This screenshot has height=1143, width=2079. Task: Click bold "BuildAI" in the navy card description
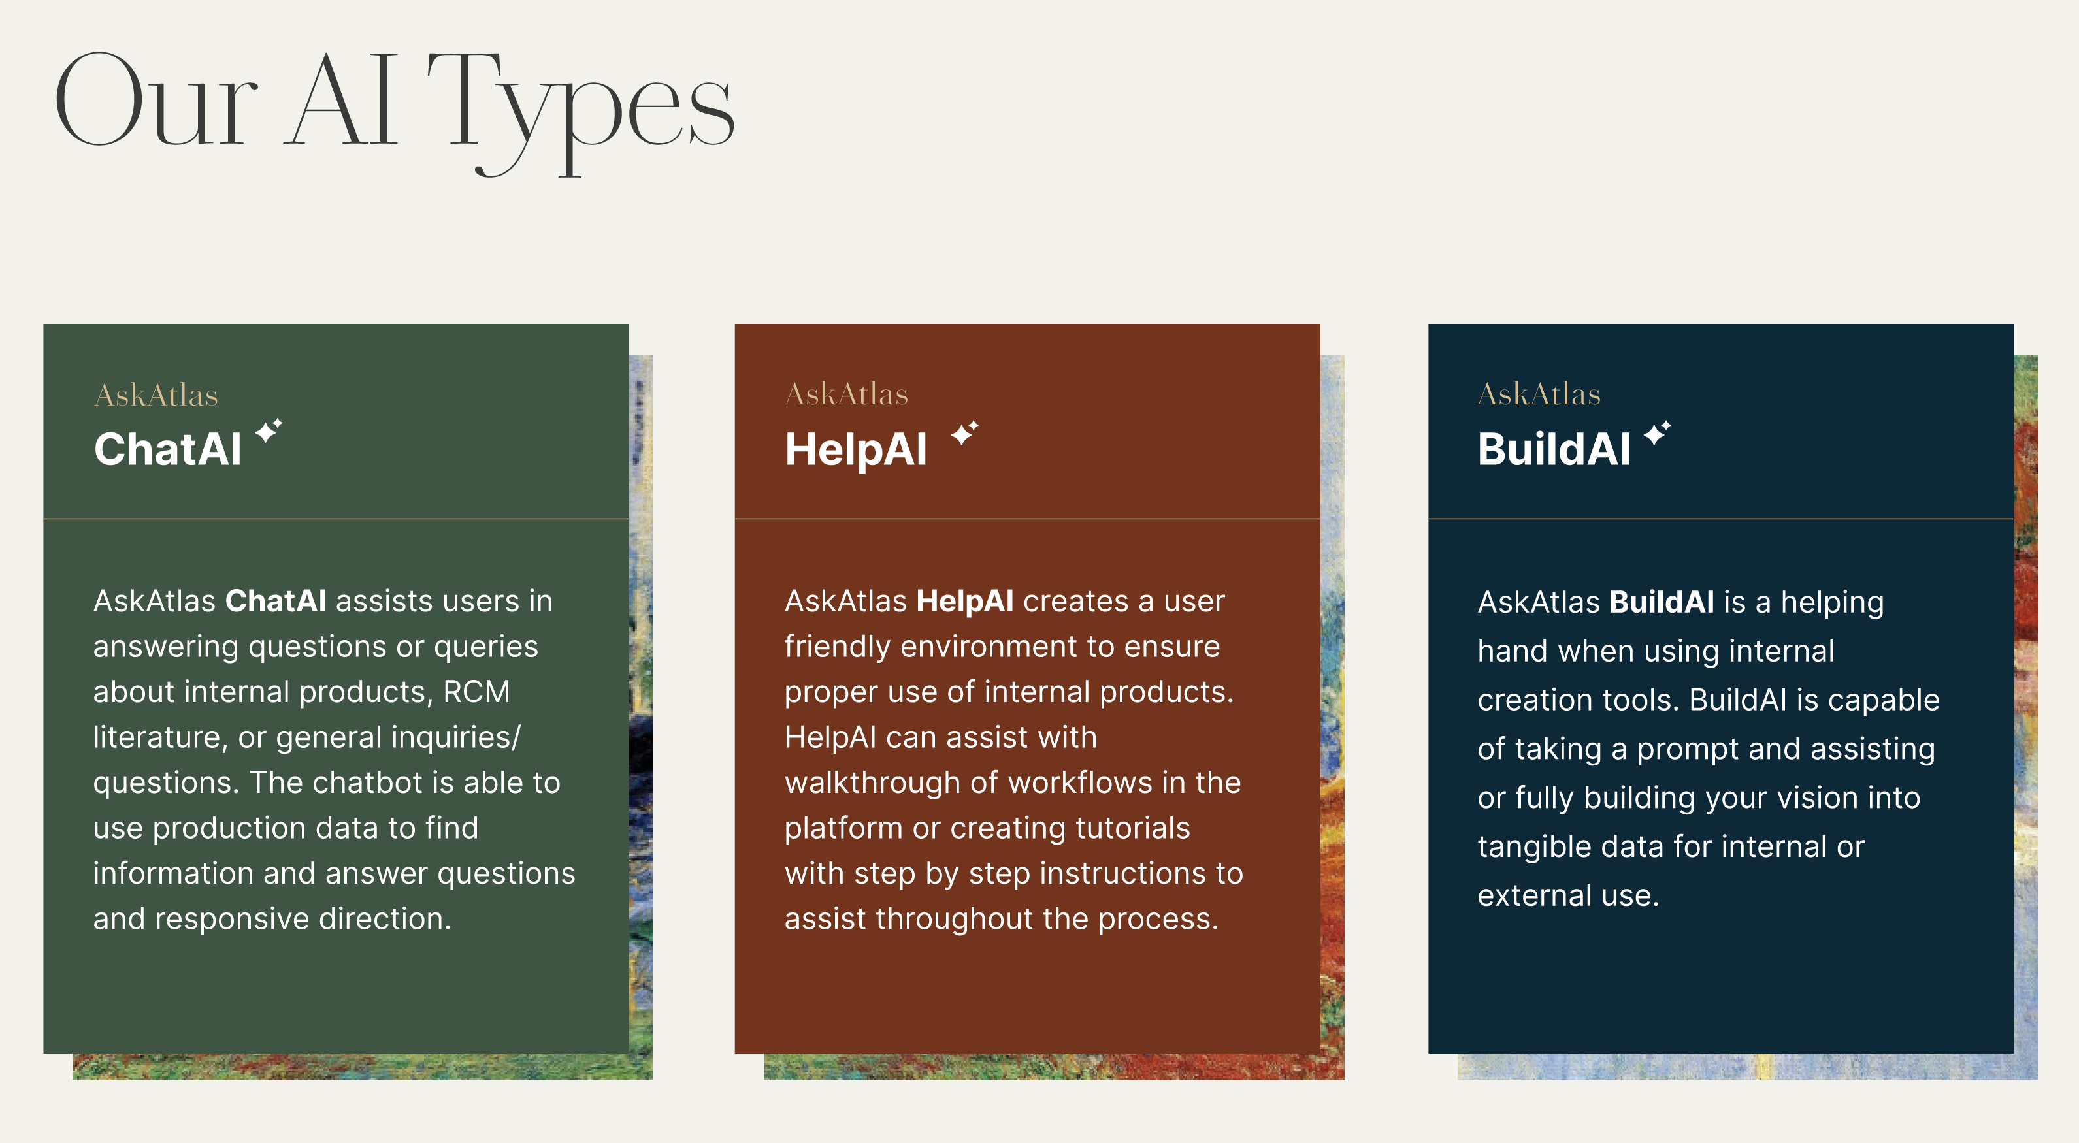[1661, 603]
